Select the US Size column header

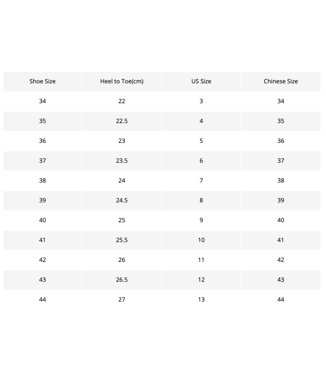click(201, 81)
